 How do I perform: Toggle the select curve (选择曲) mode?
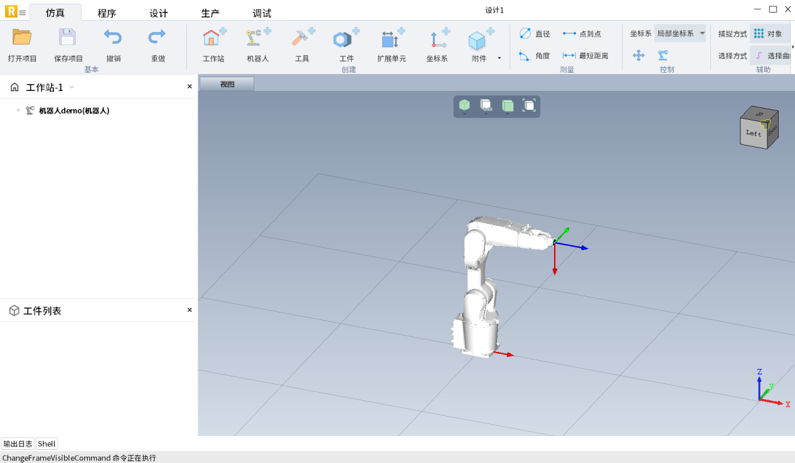pos(772,56)
